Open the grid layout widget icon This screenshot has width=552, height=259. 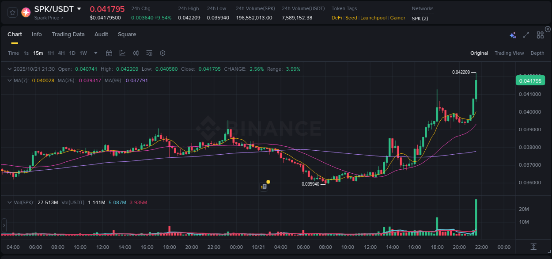pos(540,34)
